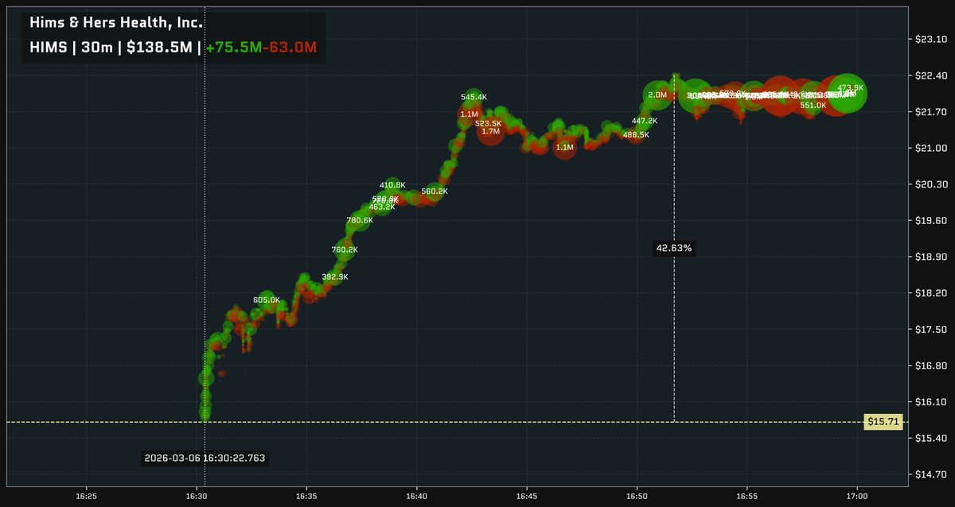Select the 780.6K trade bubble

pyautogui.click(x=360, y=220)
